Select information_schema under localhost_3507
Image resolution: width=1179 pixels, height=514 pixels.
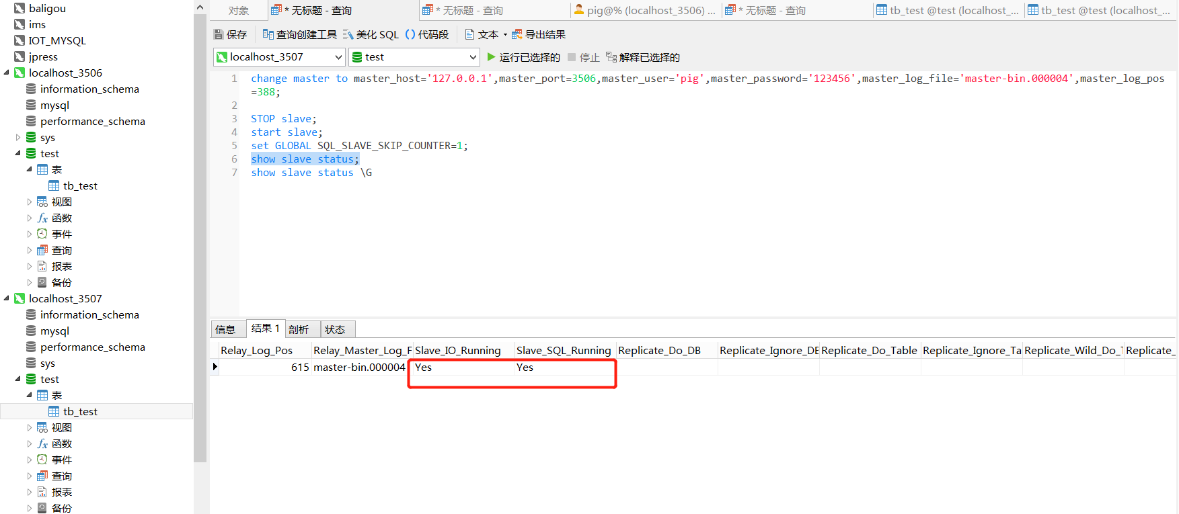point(89,314)
